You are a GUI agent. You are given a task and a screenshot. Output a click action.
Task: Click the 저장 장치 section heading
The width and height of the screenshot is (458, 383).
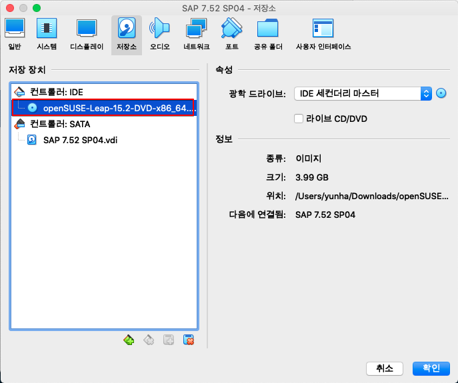point(27,70)
